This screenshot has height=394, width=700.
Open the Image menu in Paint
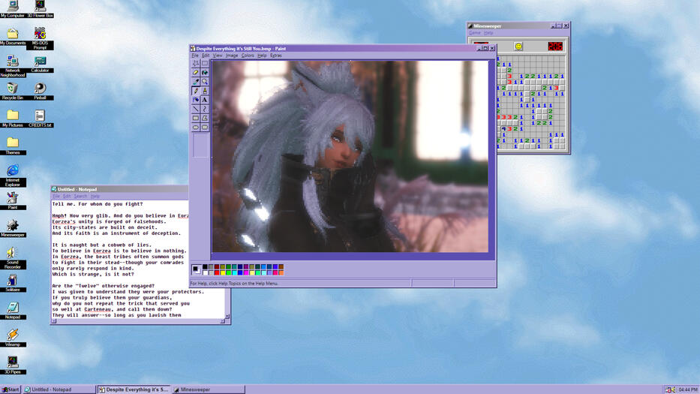pos(232,56)
